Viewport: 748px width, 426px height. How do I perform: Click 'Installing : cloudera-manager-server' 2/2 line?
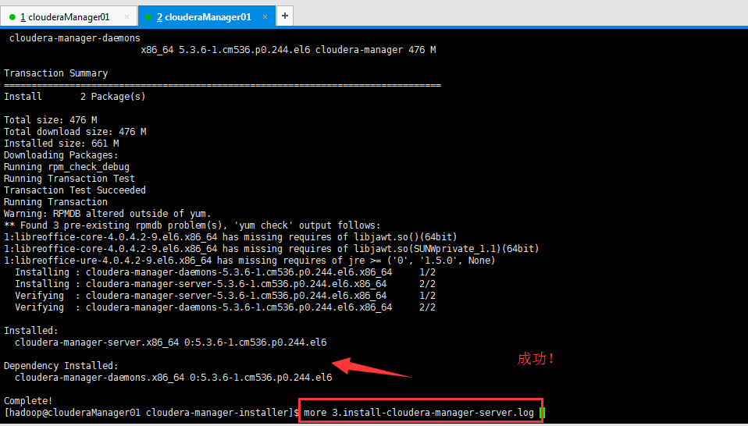click(225, 284)
